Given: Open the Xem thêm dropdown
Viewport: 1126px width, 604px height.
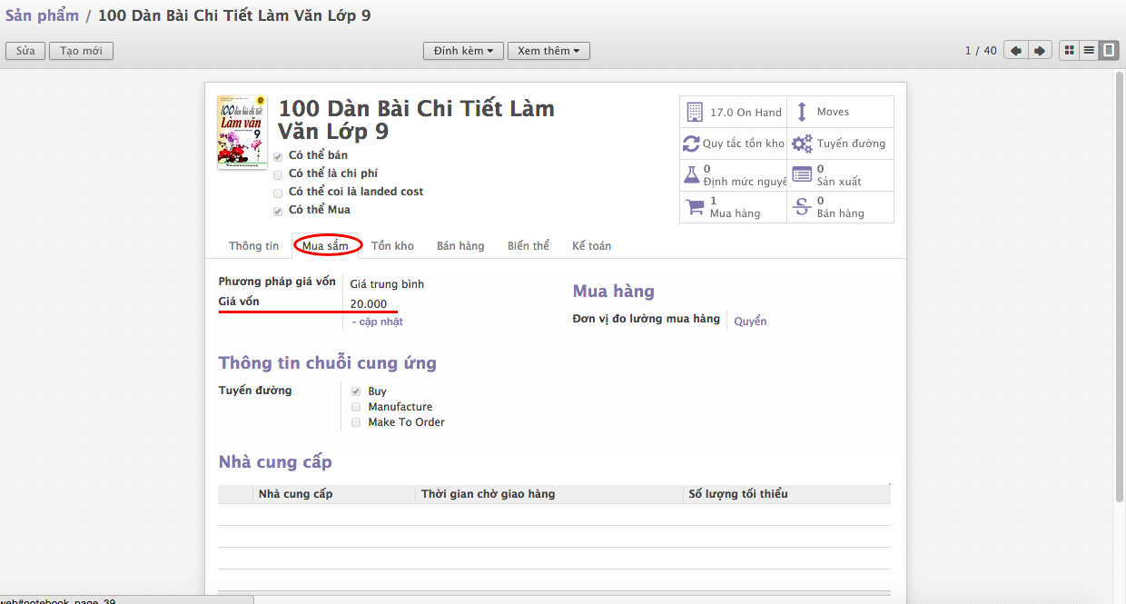Looking at the screenshot, I should point(548,51).
